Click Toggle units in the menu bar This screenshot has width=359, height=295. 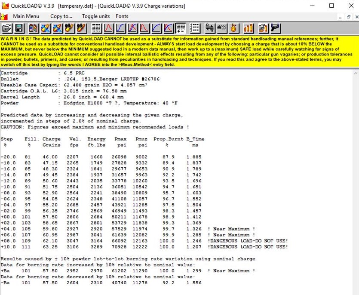click(x=96, y=16)
